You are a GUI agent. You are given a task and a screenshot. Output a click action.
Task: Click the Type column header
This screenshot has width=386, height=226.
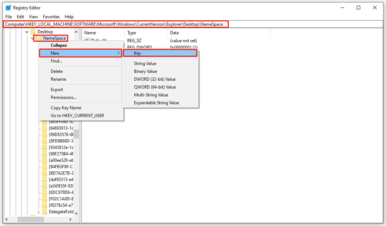click(x=147, y=33)
